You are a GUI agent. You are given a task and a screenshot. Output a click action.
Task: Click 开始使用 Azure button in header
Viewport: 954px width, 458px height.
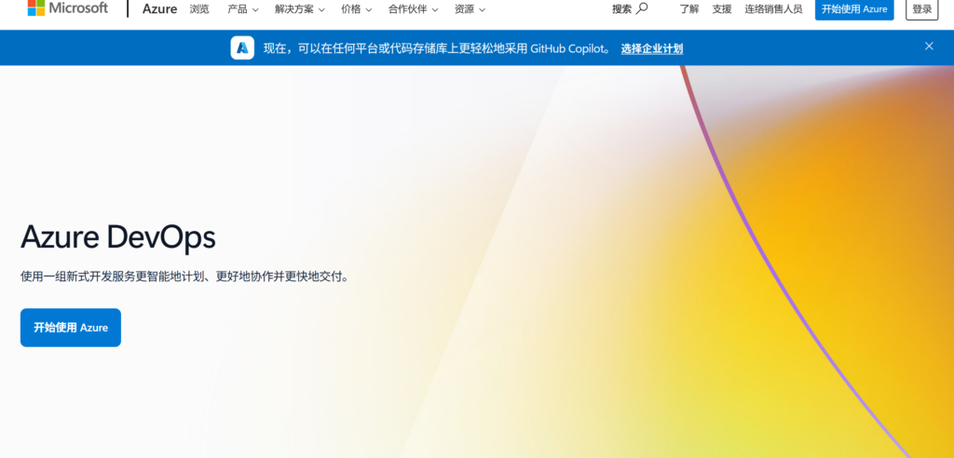coord(854,9)
